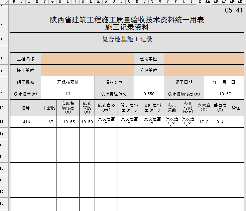Select the orange 施工单位 input cell

click(87, 71)
